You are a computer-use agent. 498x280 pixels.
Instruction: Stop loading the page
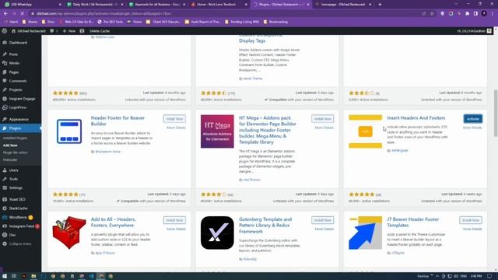[23, 14]
